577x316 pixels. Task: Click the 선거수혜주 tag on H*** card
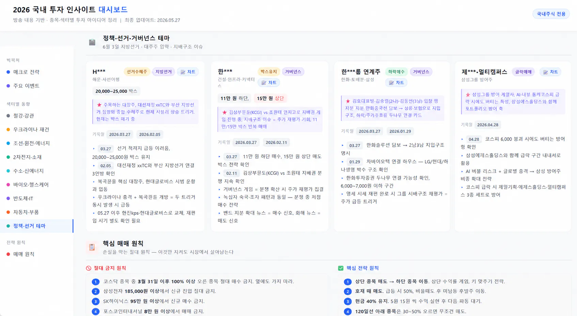point(137,72)
